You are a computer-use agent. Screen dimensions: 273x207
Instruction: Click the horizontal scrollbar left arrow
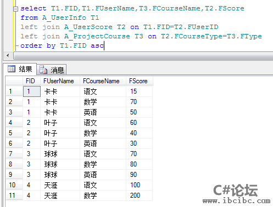click(x=8, y=55)
